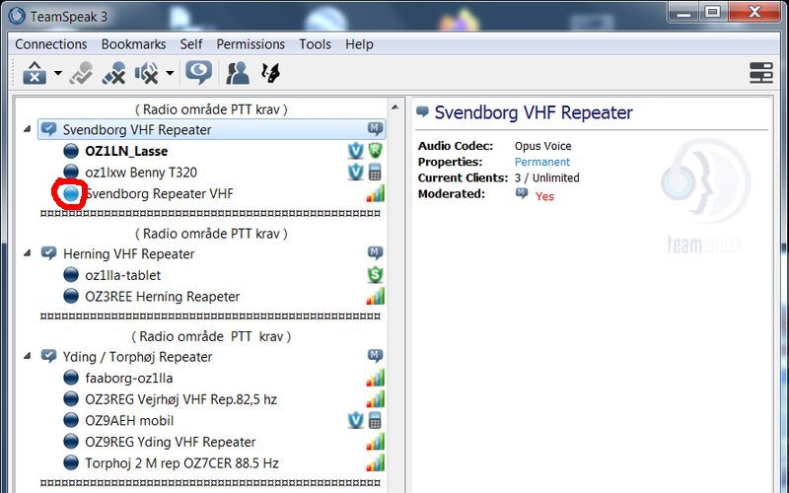Click the calculator-like badge of oz1lxw Benny T320
789x493 pixels.
(x=375, y=172)
